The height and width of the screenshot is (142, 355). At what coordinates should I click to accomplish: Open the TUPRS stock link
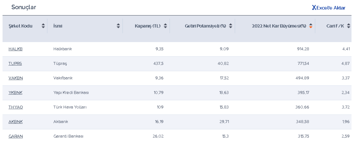pos(15,63)
